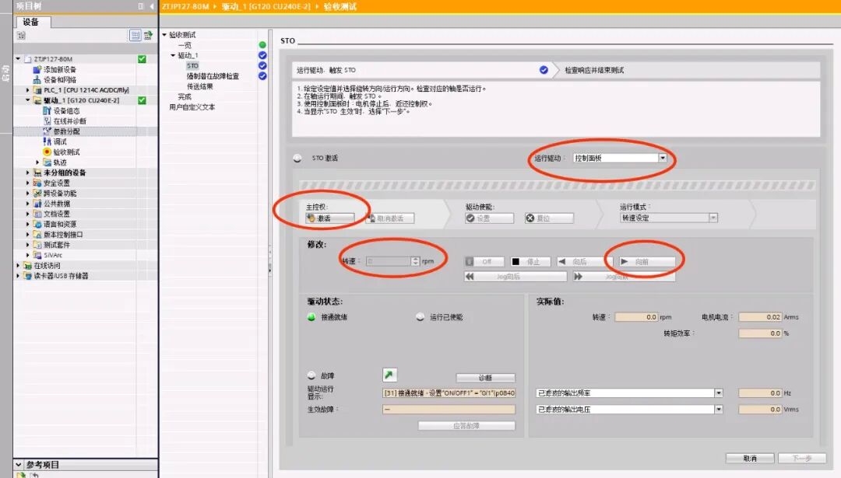Click the 接通就绪 green status indicator
Screen dimensions: 841x478
(311, 317)
